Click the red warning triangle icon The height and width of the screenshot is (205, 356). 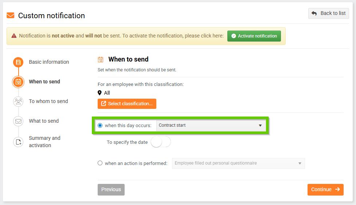(14, 36)
